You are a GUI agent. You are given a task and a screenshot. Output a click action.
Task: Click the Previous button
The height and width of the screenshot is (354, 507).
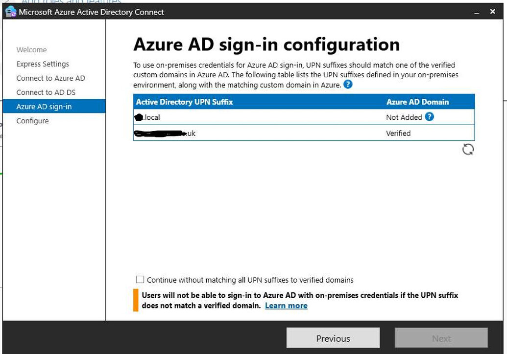(x=333, y=338)
